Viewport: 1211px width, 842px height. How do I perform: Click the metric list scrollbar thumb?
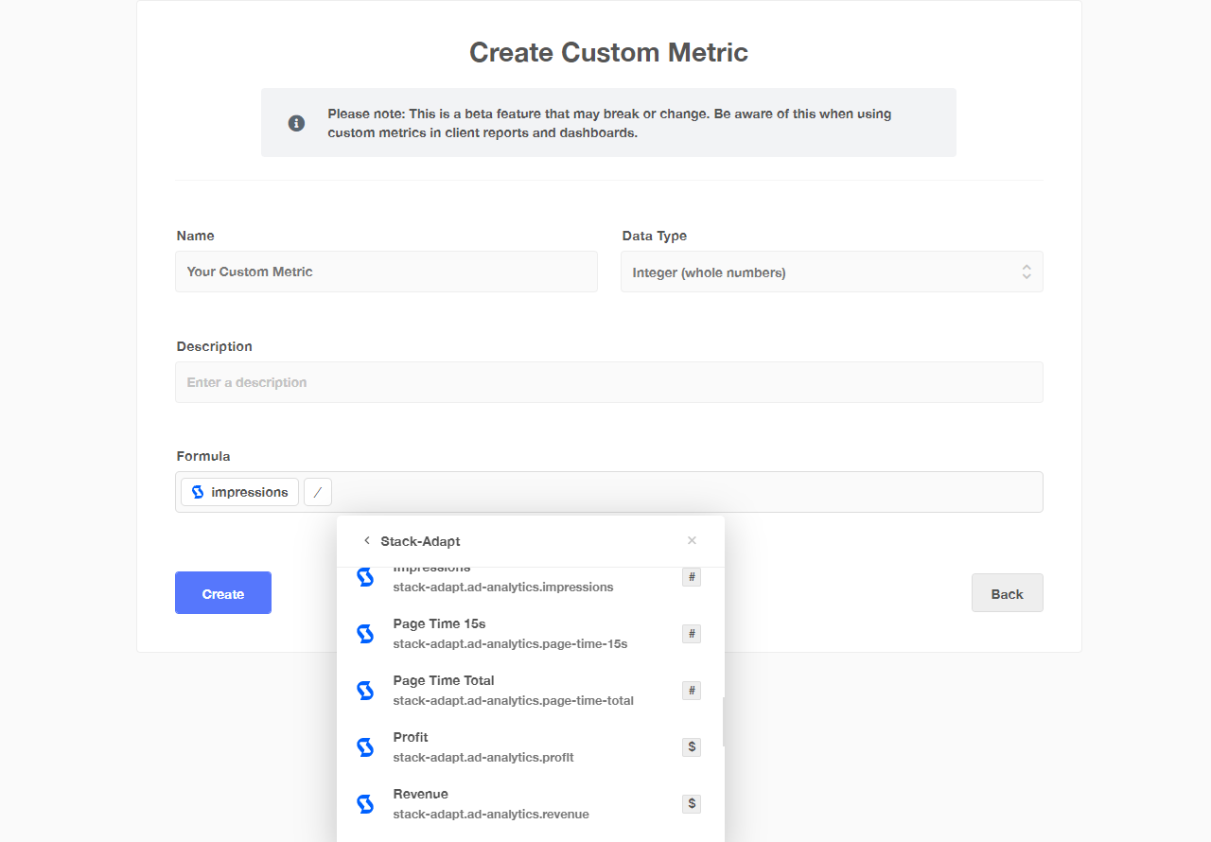723,722
